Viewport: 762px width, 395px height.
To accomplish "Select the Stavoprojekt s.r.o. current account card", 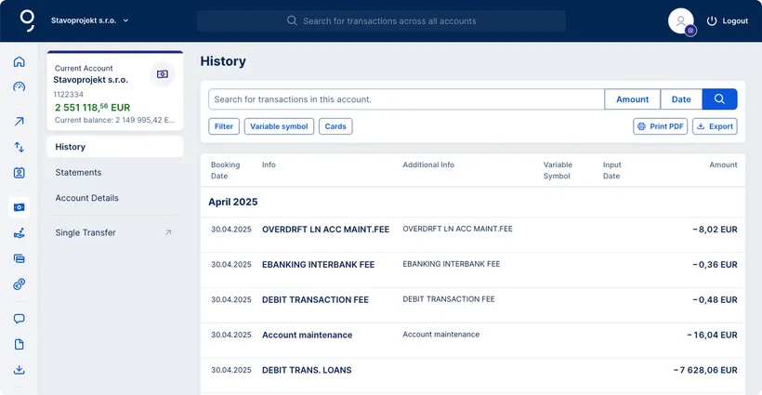I will tap(115, 91).
